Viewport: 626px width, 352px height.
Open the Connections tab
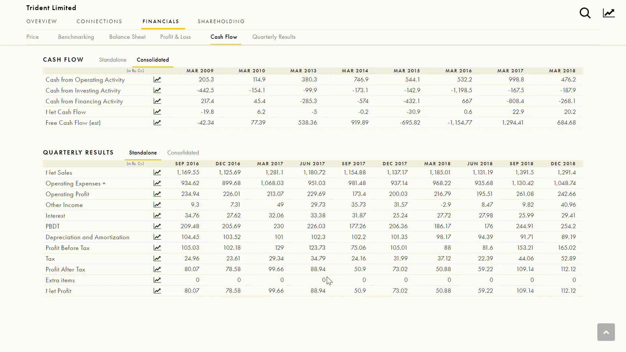tap(99, 22)
